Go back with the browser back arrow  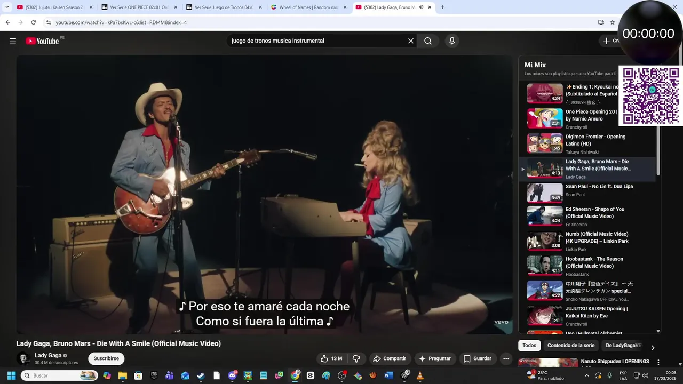(x=7, y=22)
